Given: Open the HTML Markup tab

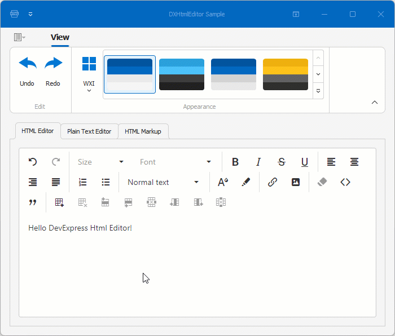Looking at the screenshot, I should pyautogui.click(x=143, y=131).
